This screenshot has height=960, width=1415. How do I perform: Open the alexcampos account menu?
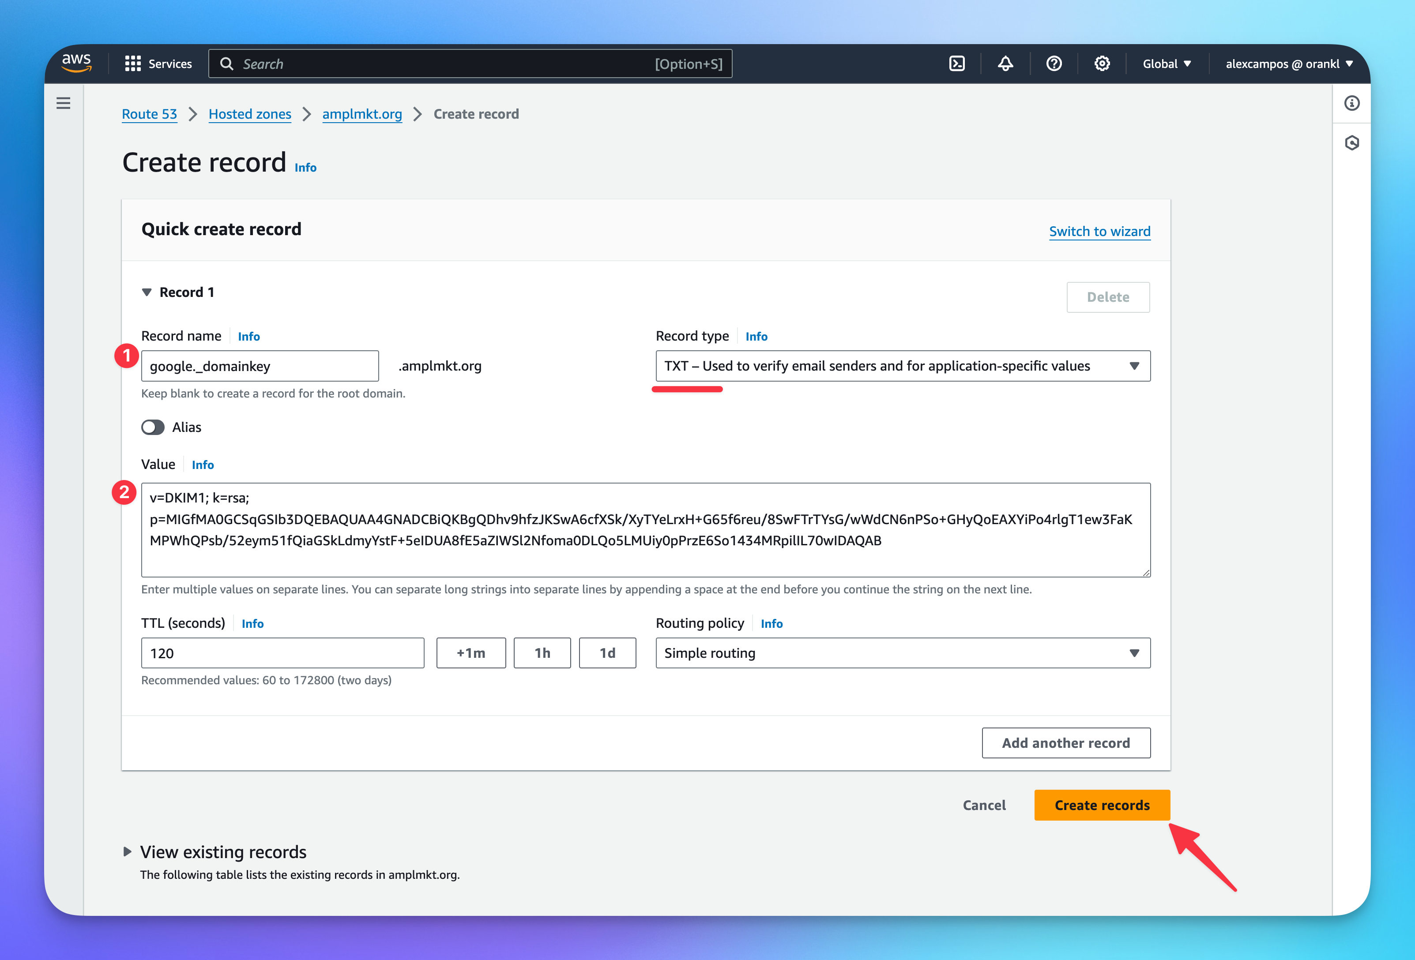click(x=1288, y=64)
